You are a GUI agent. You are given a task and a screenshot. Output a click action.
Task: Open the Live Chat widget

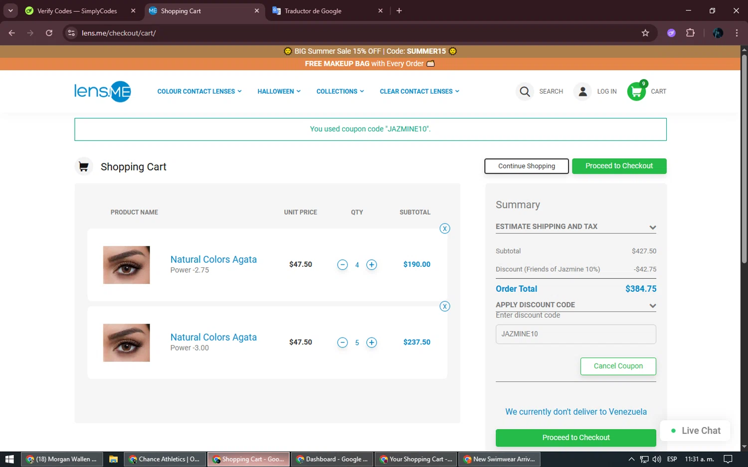click(695, 431)
